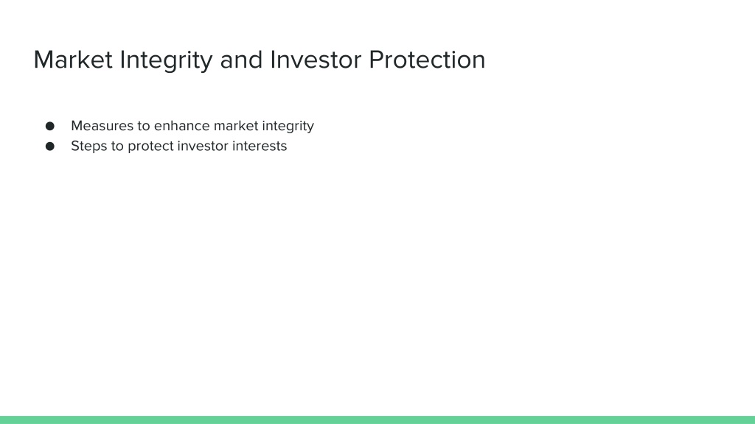
Task: Click the green footer bar
Action: click(377, 420)
